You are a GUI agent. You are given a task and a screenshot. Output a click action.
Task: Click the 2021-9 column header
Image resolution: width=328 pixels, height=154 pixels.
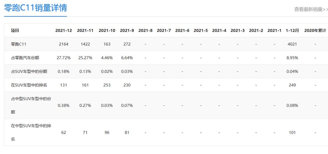[127, 30]
